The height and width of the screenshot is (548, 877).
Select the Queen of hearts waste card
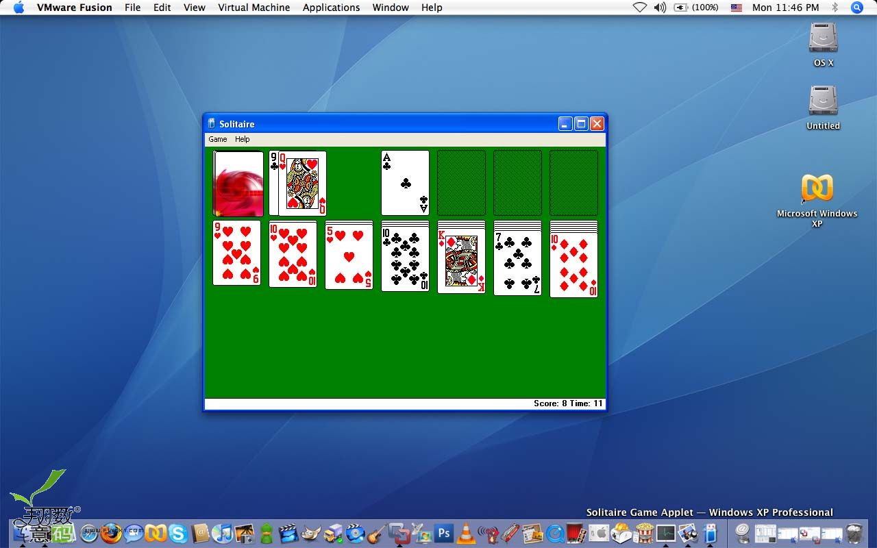302,184
